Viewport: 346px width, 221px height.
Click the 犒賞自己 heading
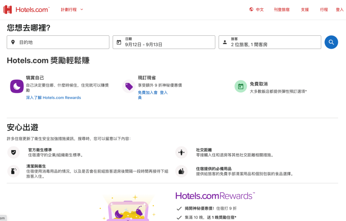[x=35, y=78]
